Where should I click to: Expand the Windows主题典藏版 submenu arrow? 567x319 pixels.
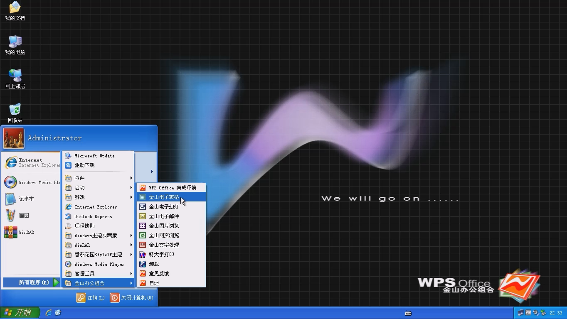131,236
